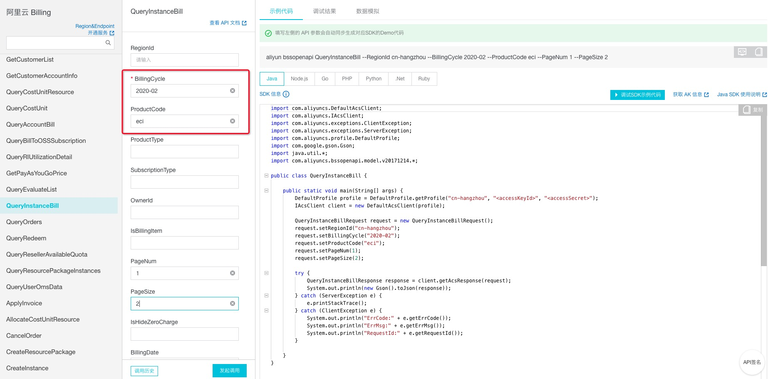The height and width of the screenshot is (379, 768).
Task: Clear the PageSize field value
Action: [x=233, y=304]
